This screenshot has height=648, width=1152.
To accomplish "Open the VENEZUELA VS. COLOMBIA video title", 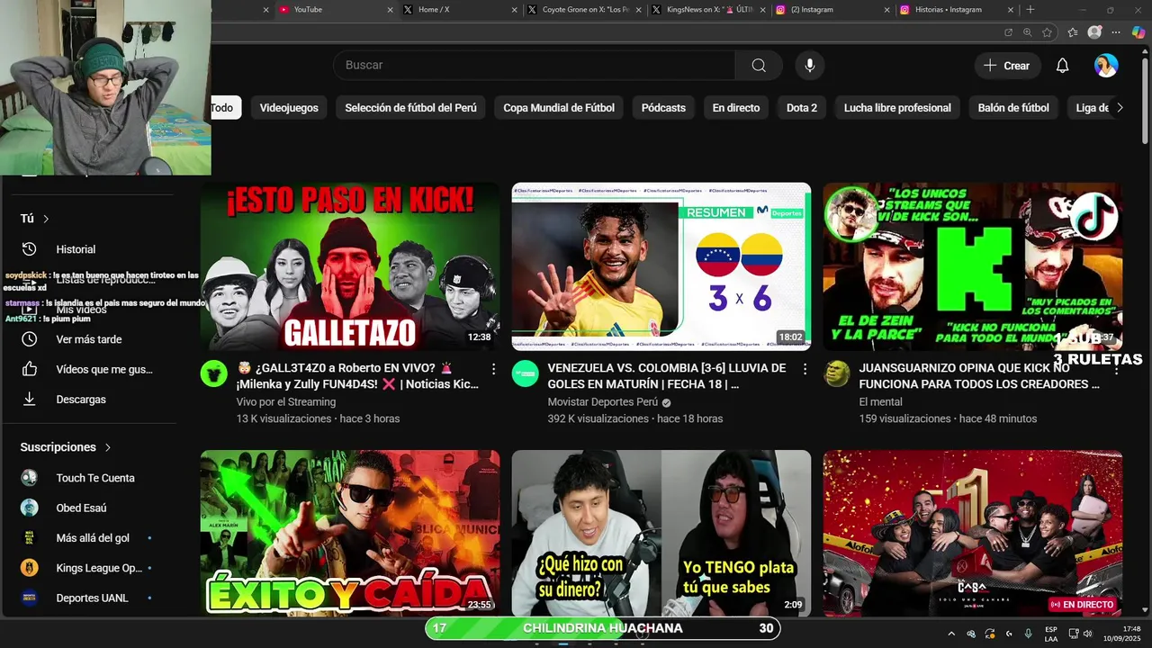I will pyautogui.click(x=667, y=376).
